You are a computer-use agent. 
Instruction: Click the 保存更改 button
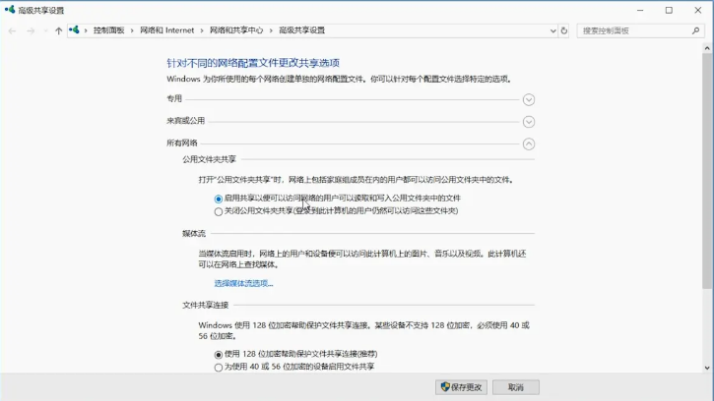click(x=461, y=387)
